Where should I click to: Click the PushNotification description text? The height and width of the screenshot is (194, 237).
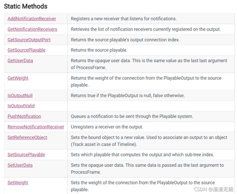[x=132, y=116]
